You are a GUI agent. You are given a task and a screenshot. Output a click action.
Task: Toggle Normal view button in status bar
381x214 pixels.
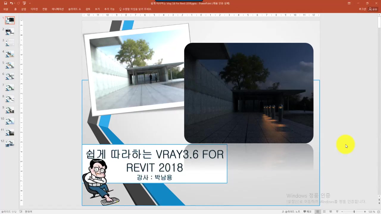tap(318, 212)
